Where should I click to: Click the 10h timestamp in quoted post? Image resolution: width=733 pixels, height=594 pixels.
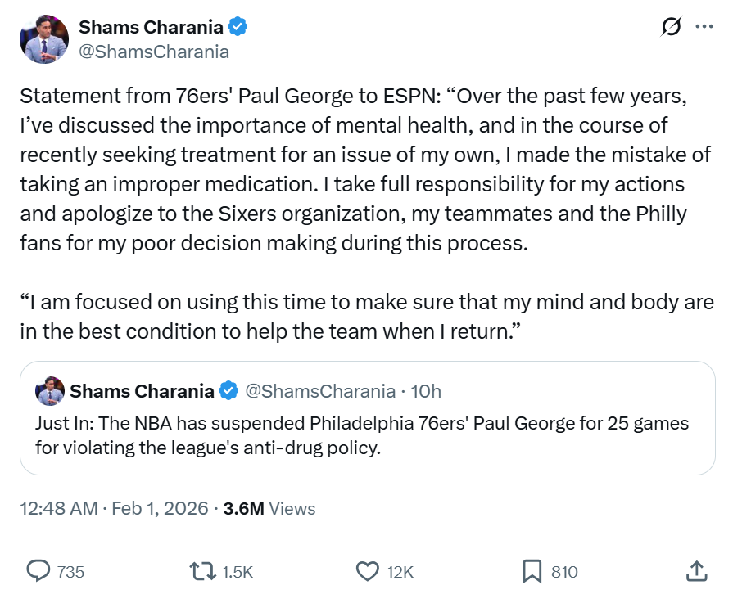pos(425,391)
